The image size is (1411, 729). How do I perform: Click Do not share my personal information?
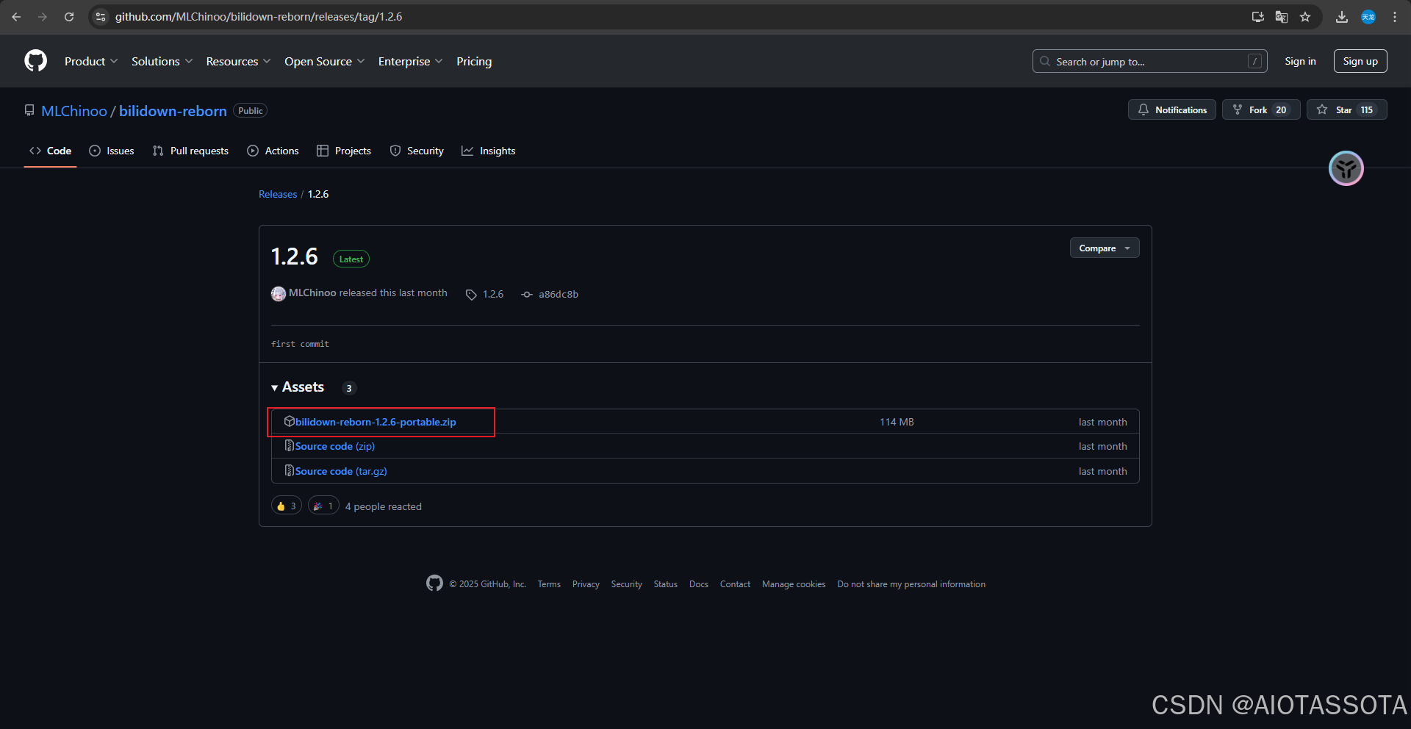coord(911,584)
